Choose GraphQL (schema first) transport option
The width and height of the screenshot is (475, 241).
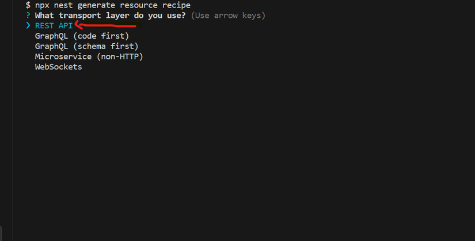click(x=86, y=46)
